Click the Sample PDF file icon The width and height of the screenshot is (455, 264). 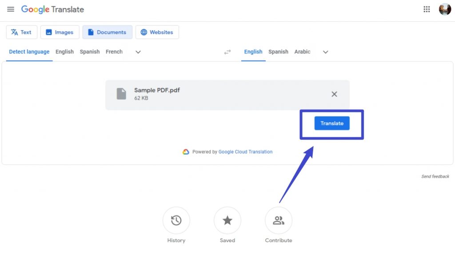tap(121, 94)
